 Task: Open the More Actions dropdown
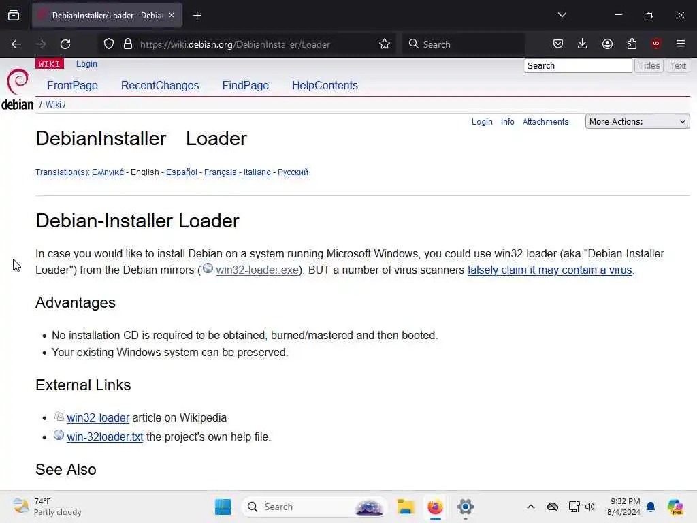point(637,121)
